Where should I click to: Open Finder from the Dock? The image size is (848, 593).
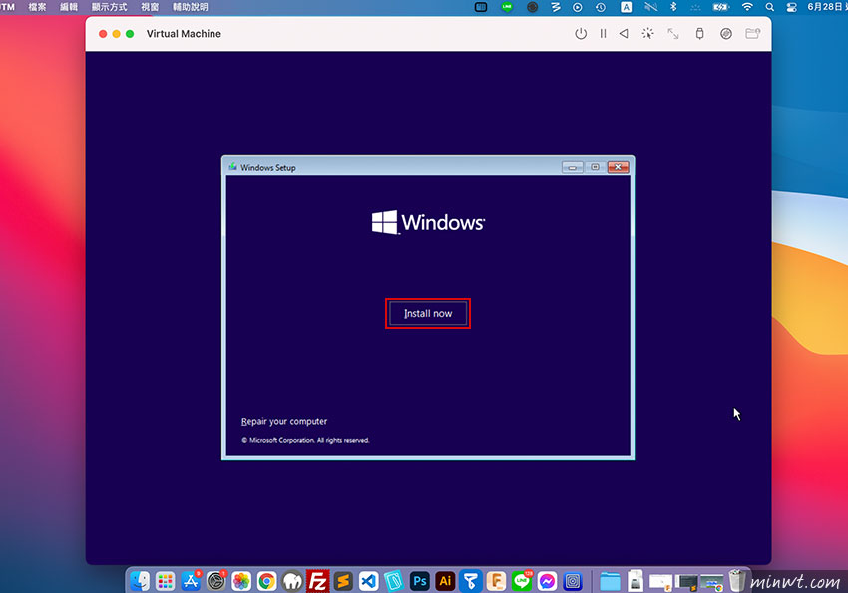140,581
